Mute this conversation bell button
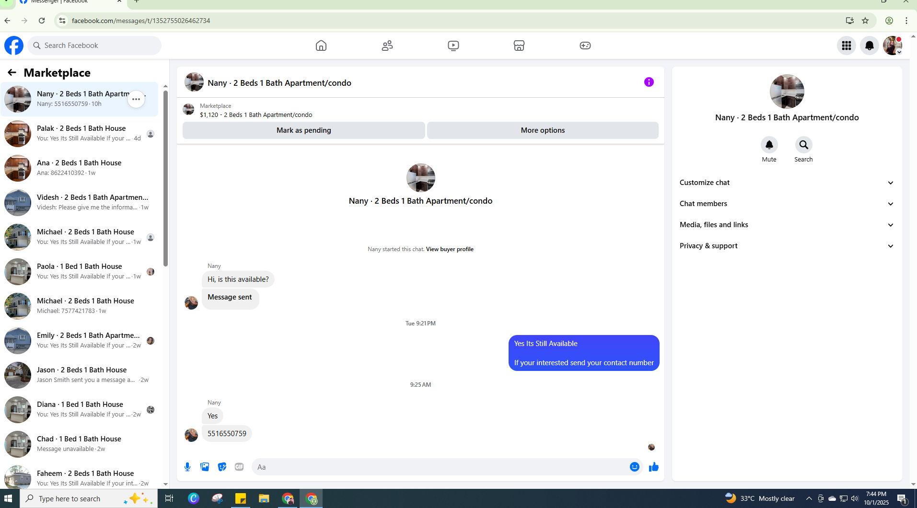The width and height of the screenshot is (917, 508). (769, 145)
